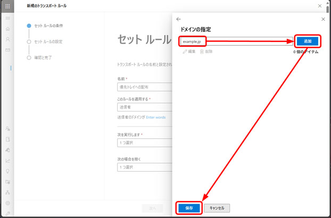Click the vertical scrollbar at right edge
The image size is (331, 218).
point(327,9)
